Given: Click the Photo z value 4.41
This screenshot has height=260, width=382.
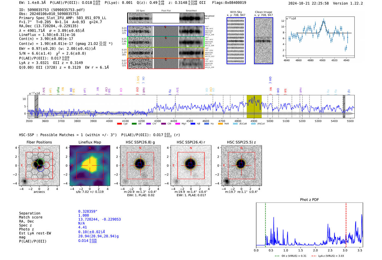Looking at the screenshot, I should click(82, 227).
